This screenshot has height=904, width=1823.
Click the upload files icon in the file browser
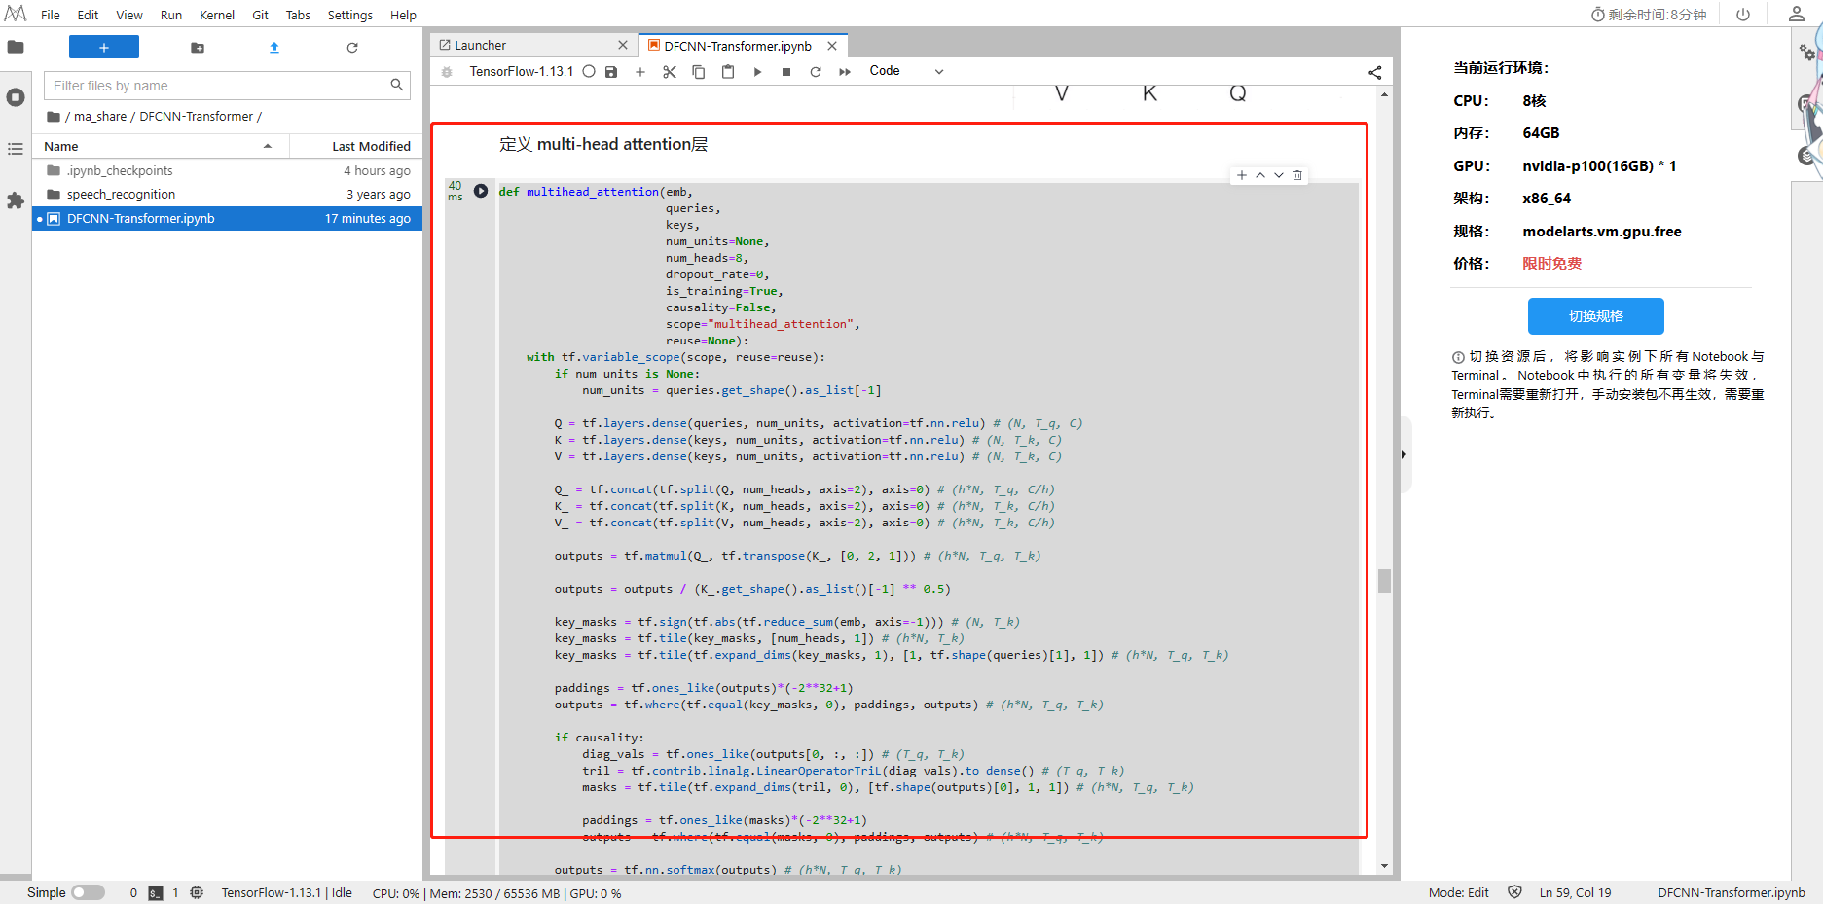pyautogui.click(x=274, y=47)
